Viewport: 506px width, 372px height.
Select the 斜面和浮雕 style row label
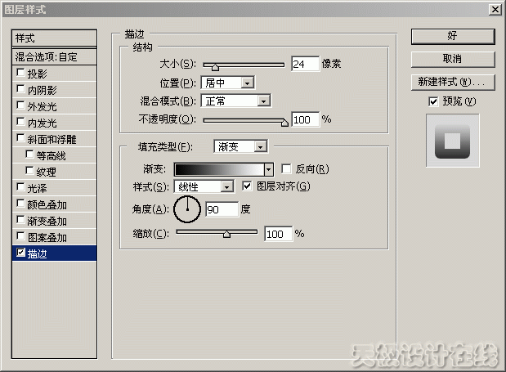pos(51,139)
